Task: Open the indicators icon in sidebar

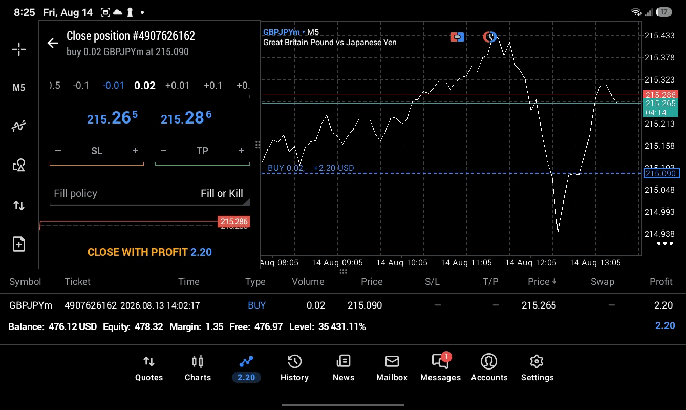Action: tap(19, 126)
